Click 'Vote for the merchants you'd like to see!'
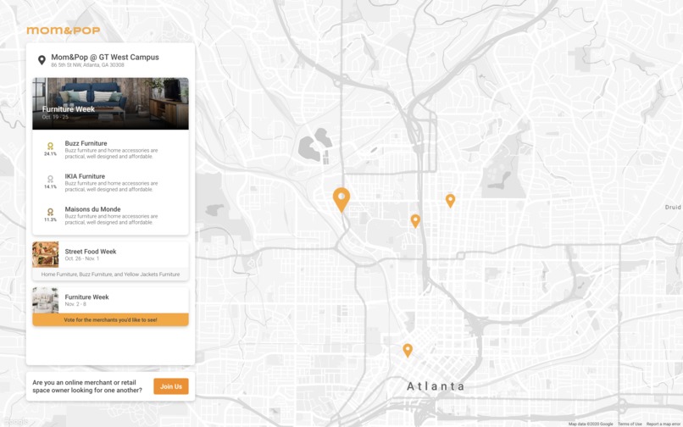Screen dimensions: 683x427 (x=111, y=319)
